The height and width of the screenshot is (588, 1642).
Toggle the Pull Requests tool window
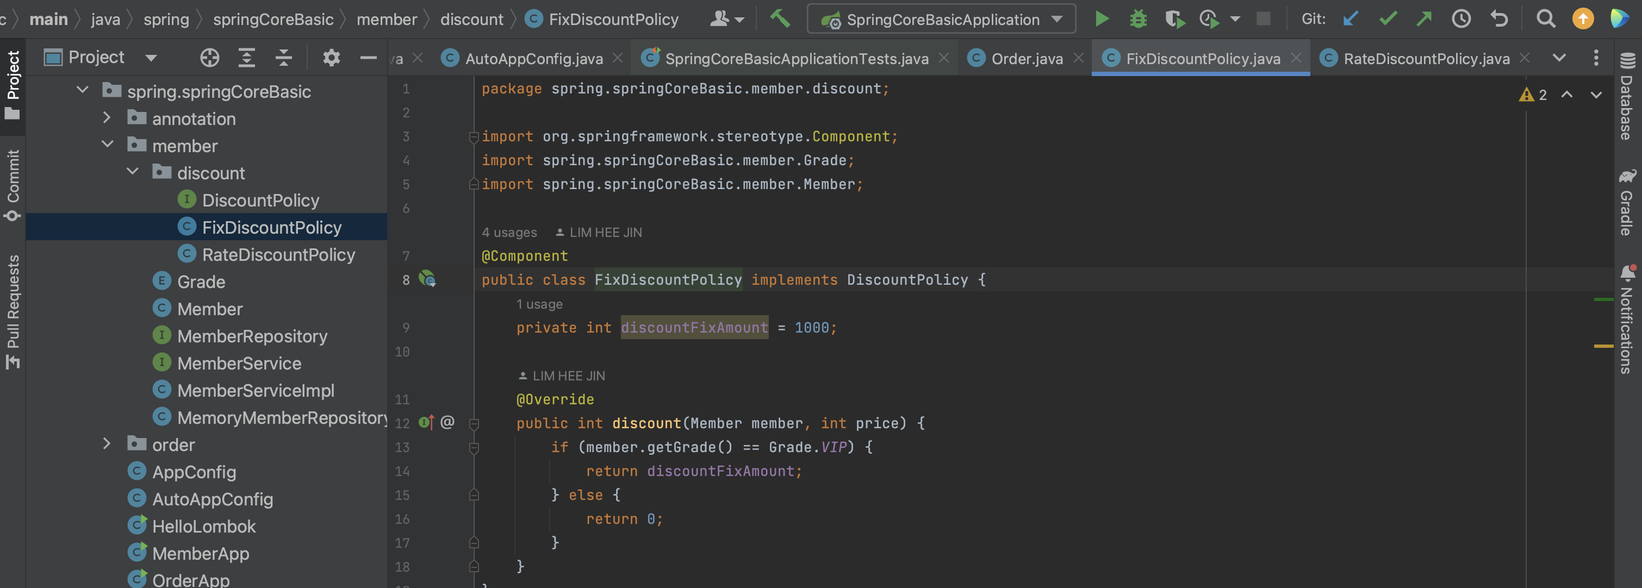13,311
